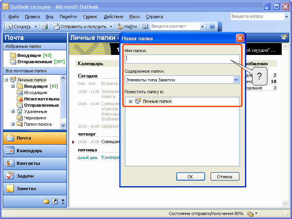Select the Черновики folder

click(x=32, y=118)
